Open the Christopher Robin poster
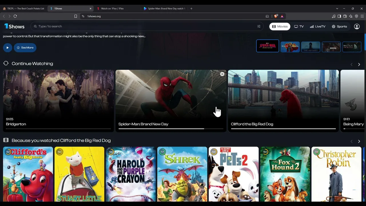366x206 pixels. pyautogui.click(x=336, y=174)
